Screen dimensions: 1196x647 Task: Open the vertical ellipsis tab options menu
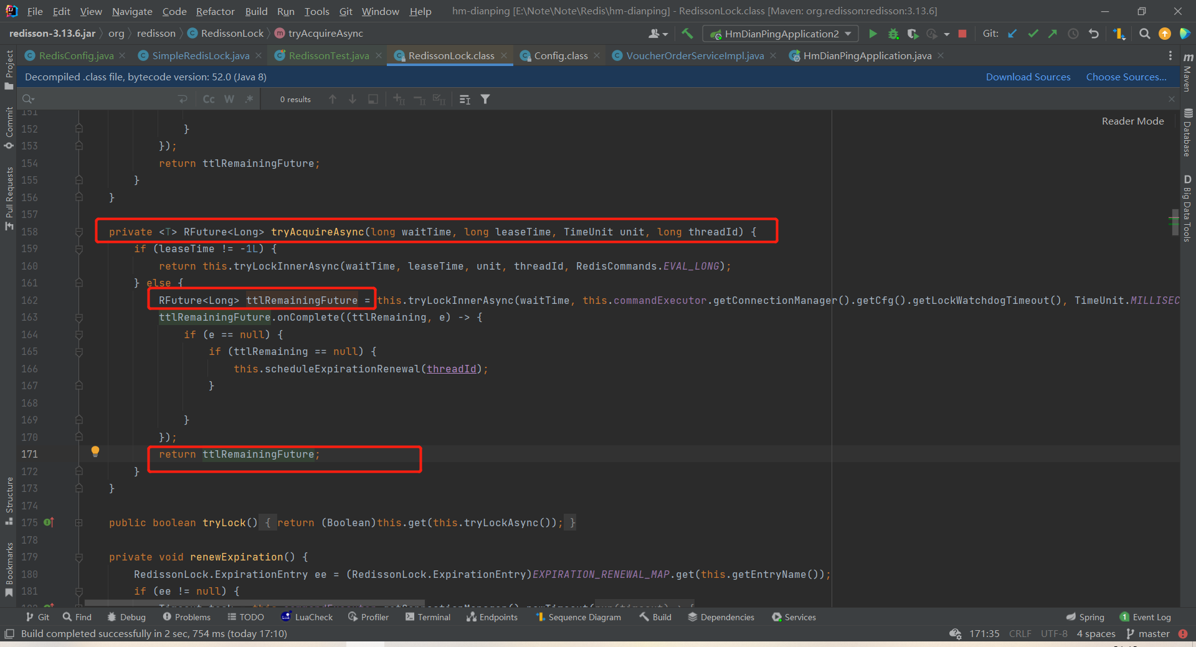pyautogui.click(x=1170, y=56)
